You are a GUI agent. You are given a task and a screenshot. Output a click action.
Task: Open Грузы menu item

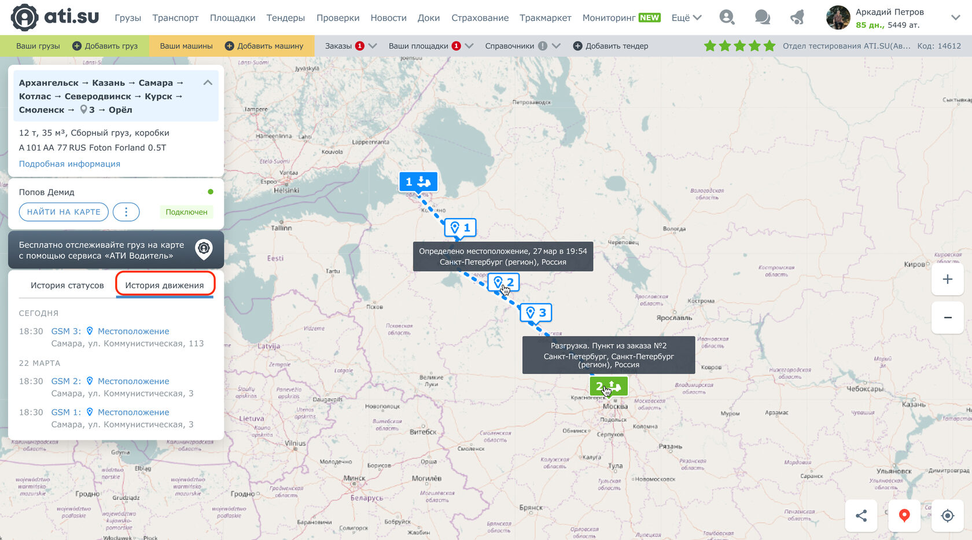pos(128,18)
